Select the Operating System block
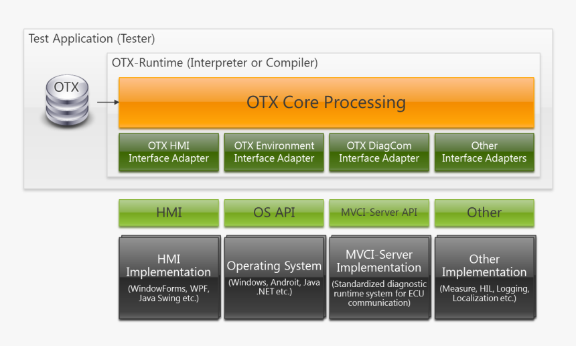The width and height of the screenshot is (576, 346). (275, 277)
